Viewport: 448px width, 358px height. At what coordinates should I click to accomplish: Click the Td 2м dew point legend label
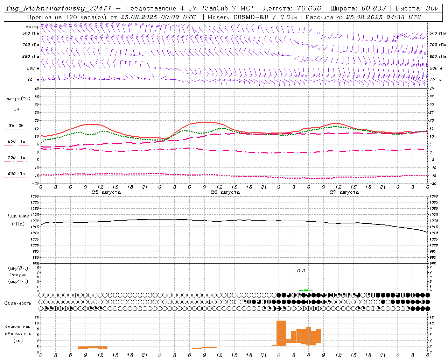tap(16, 125)
